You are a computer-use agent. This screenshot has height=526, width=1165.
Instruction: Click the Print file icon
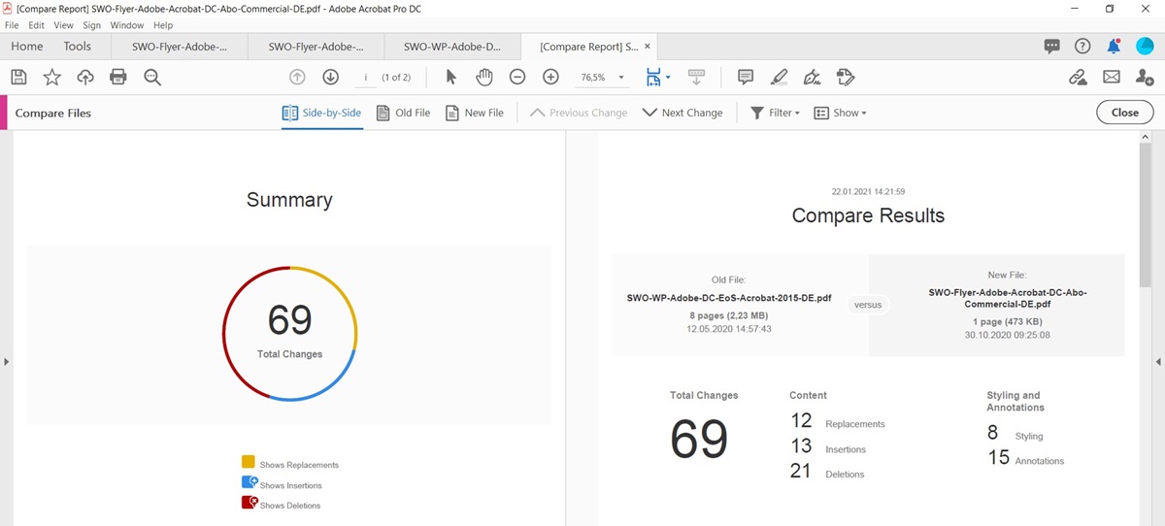tap(118, 78)
